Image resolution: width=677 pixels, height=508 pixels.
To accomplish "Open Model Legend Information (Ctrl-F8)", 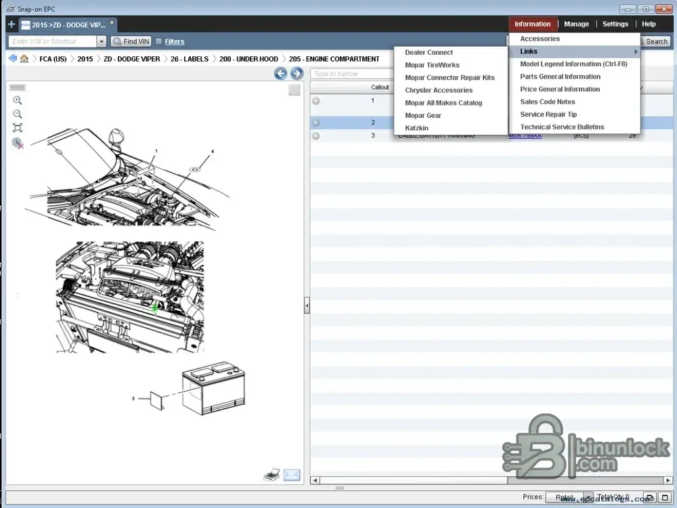I will 574,64.
